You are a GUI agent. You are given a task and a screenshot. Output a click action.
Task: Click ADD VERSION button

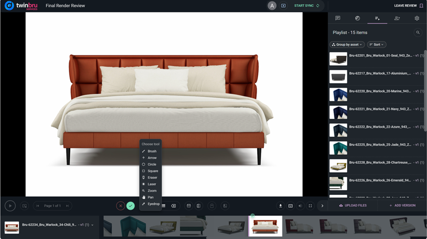402,205
